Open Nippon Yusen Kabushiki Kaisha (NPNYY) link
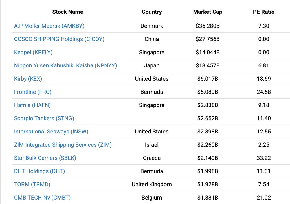Image resolution: width=290 pixels, height=204 pixels. click(65, 65)
